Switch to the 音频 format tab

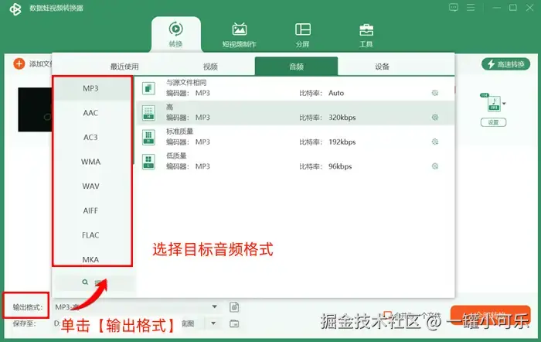coord(296,67)
